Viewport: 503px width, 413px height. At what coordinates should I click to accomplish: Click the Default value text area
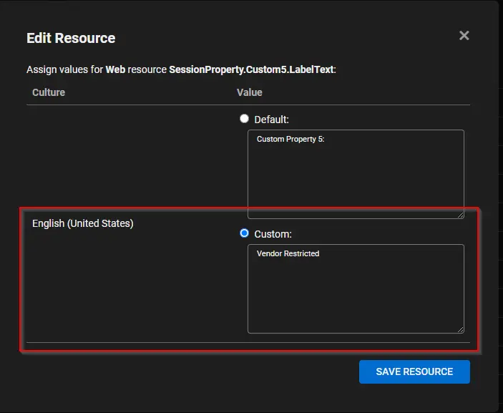coord(356,174)
